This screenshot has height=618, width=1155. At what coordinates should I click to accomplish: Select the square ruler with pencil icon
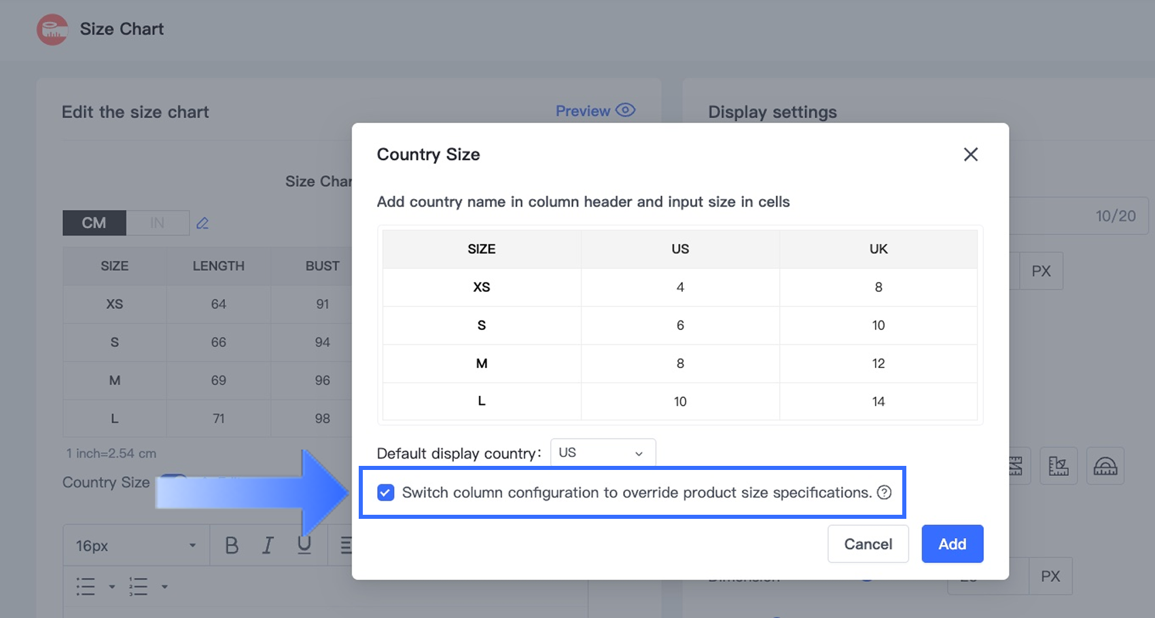coord(1058,467)
